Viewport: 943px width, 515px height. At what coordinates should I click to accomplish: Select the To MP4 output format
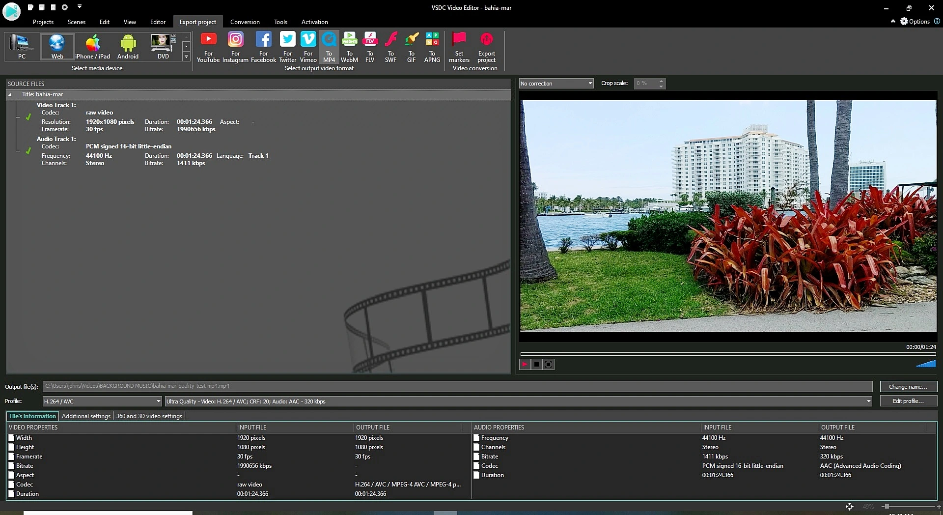[329, 47]
